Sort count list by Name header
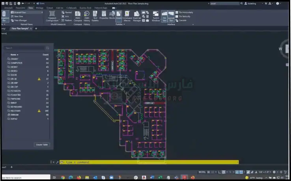Screen dimensions: 291x181 [14, 55]
